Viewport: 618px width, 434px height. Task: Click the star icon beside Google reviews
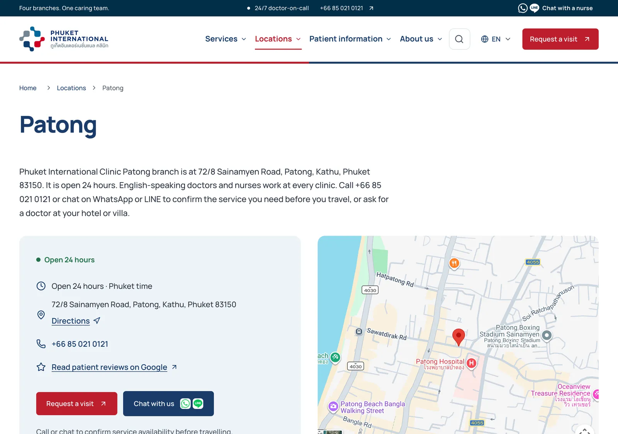click(x=41, y=367)
